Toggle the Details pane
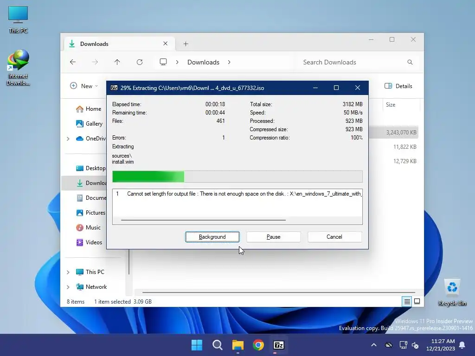This screenshot has width=475, height=356. 398,86
